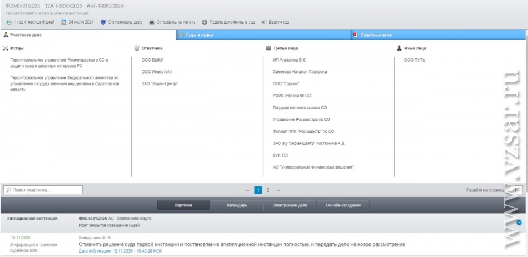Click the printer icon for Отправить на печать

pos(152,22)
